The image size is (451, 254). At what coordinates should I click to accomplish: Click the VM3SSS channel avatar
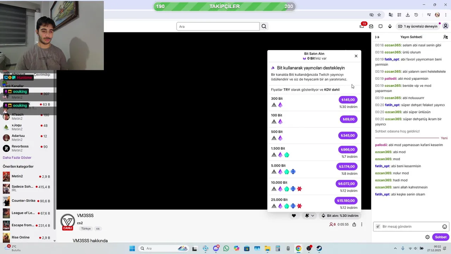(x=68, y=222)
